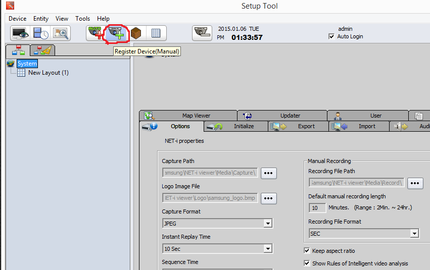Image resolution: width=430 pixels, height=270 pixels.
Task: Click the admin username text
Action: 345,29
